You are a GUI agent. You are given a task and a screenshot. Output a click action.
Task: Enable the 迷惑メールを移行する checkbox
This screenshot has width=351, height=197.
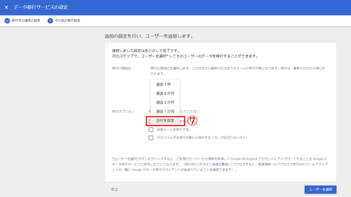click(151, 130)
